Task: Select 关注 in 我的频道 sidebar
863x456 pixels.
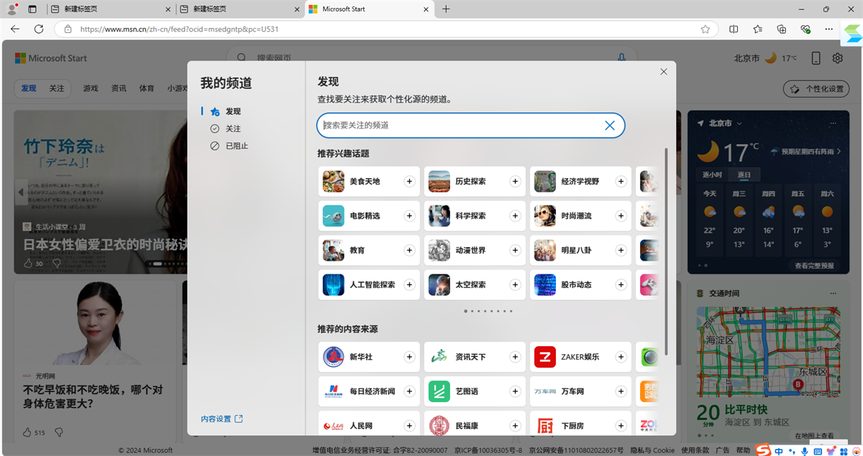Action: pyautogui.click(x=233, y=129)
